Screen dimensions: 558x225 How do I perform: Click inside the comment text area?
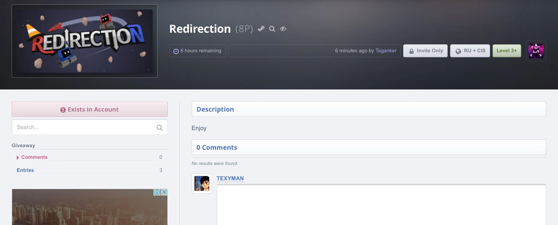[381, 205]
